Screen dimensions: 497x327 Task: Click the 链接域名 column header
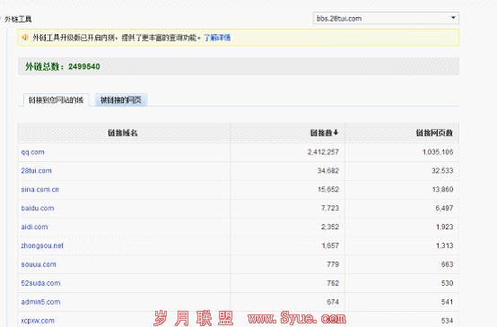(x=123, y=133)
